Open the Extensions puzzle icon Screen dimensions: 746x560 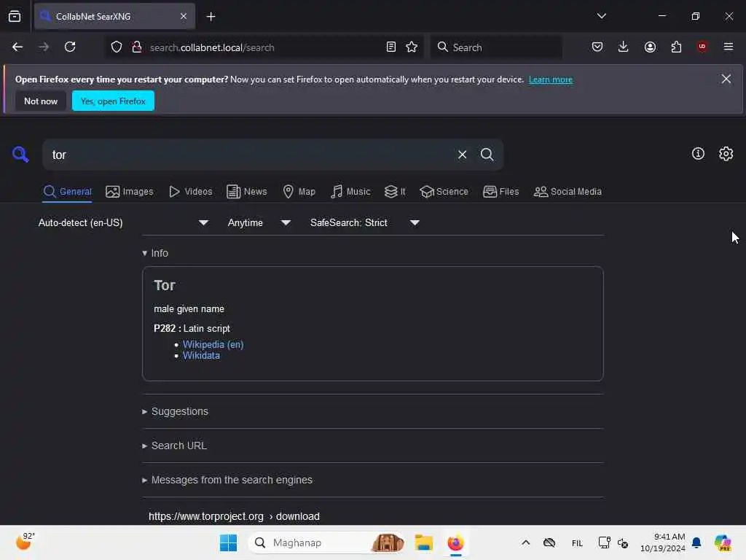[x=676, y=47]
